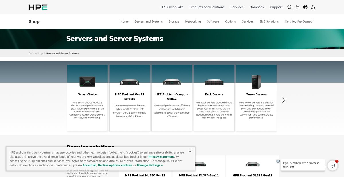Go to the Shop Home tab

[124, 21]
